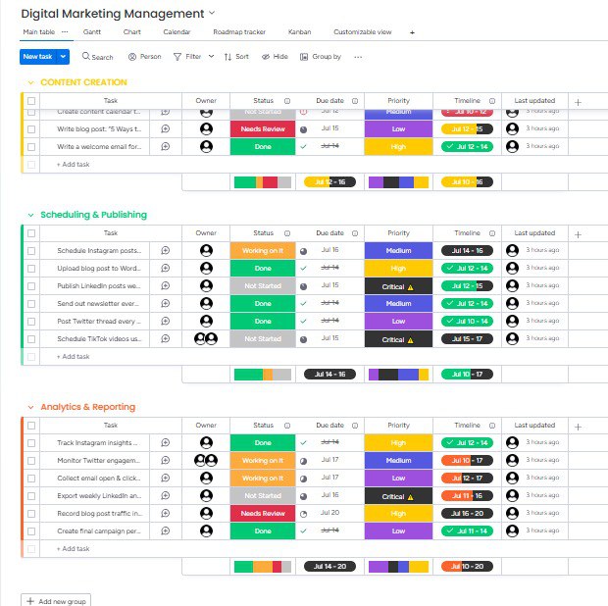608x606 pixels.
Task: Open due date Jul 20 of Record blog post
Action: pos(329,513)
